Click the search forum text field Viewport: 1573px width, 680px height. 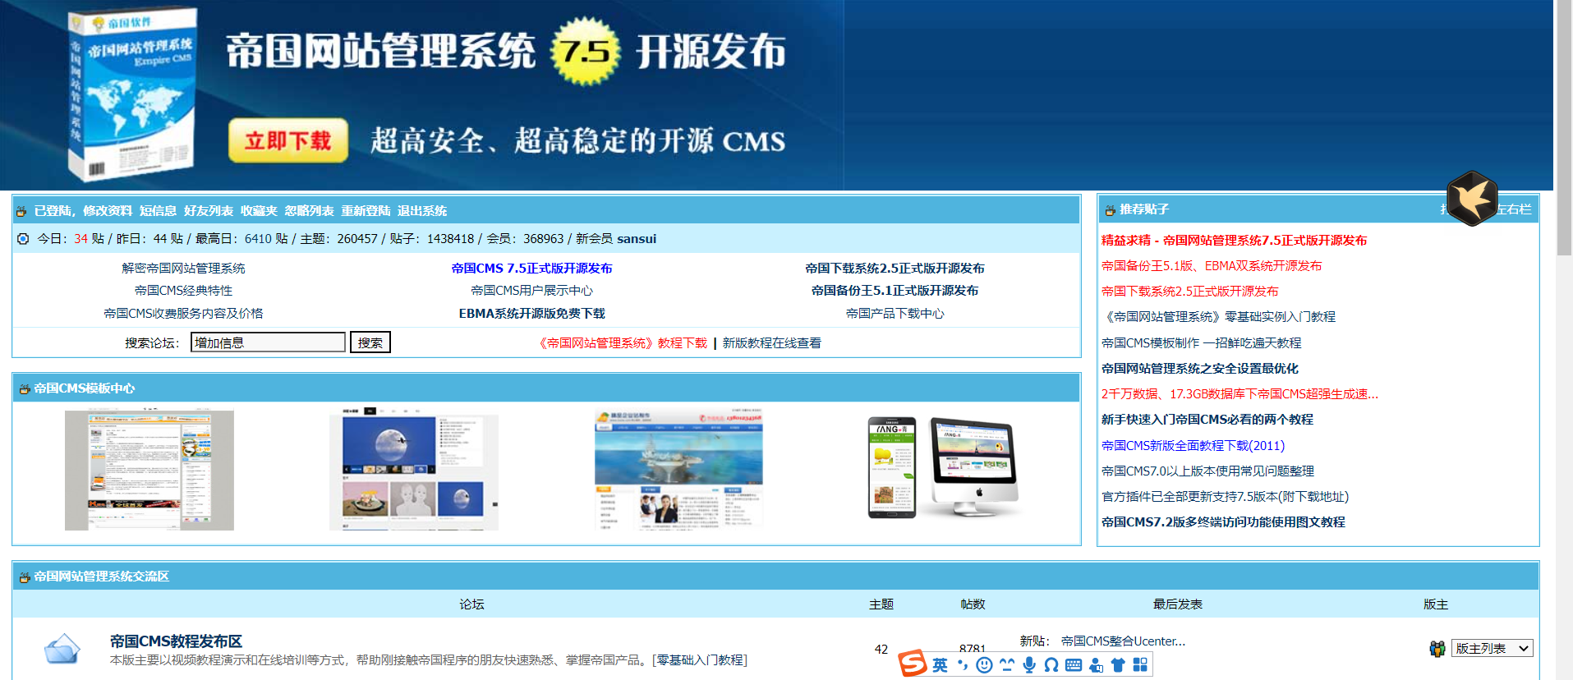268,342
